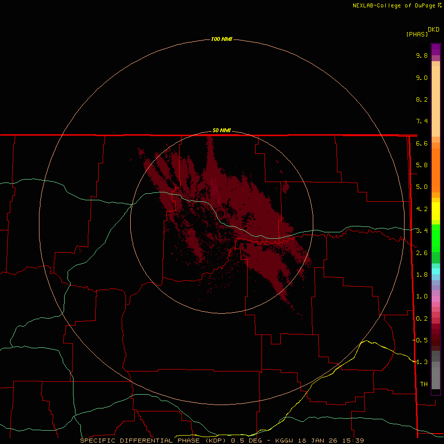Select the 5.0 scale value
Screen dimensions: 444x444
point(422,187)
